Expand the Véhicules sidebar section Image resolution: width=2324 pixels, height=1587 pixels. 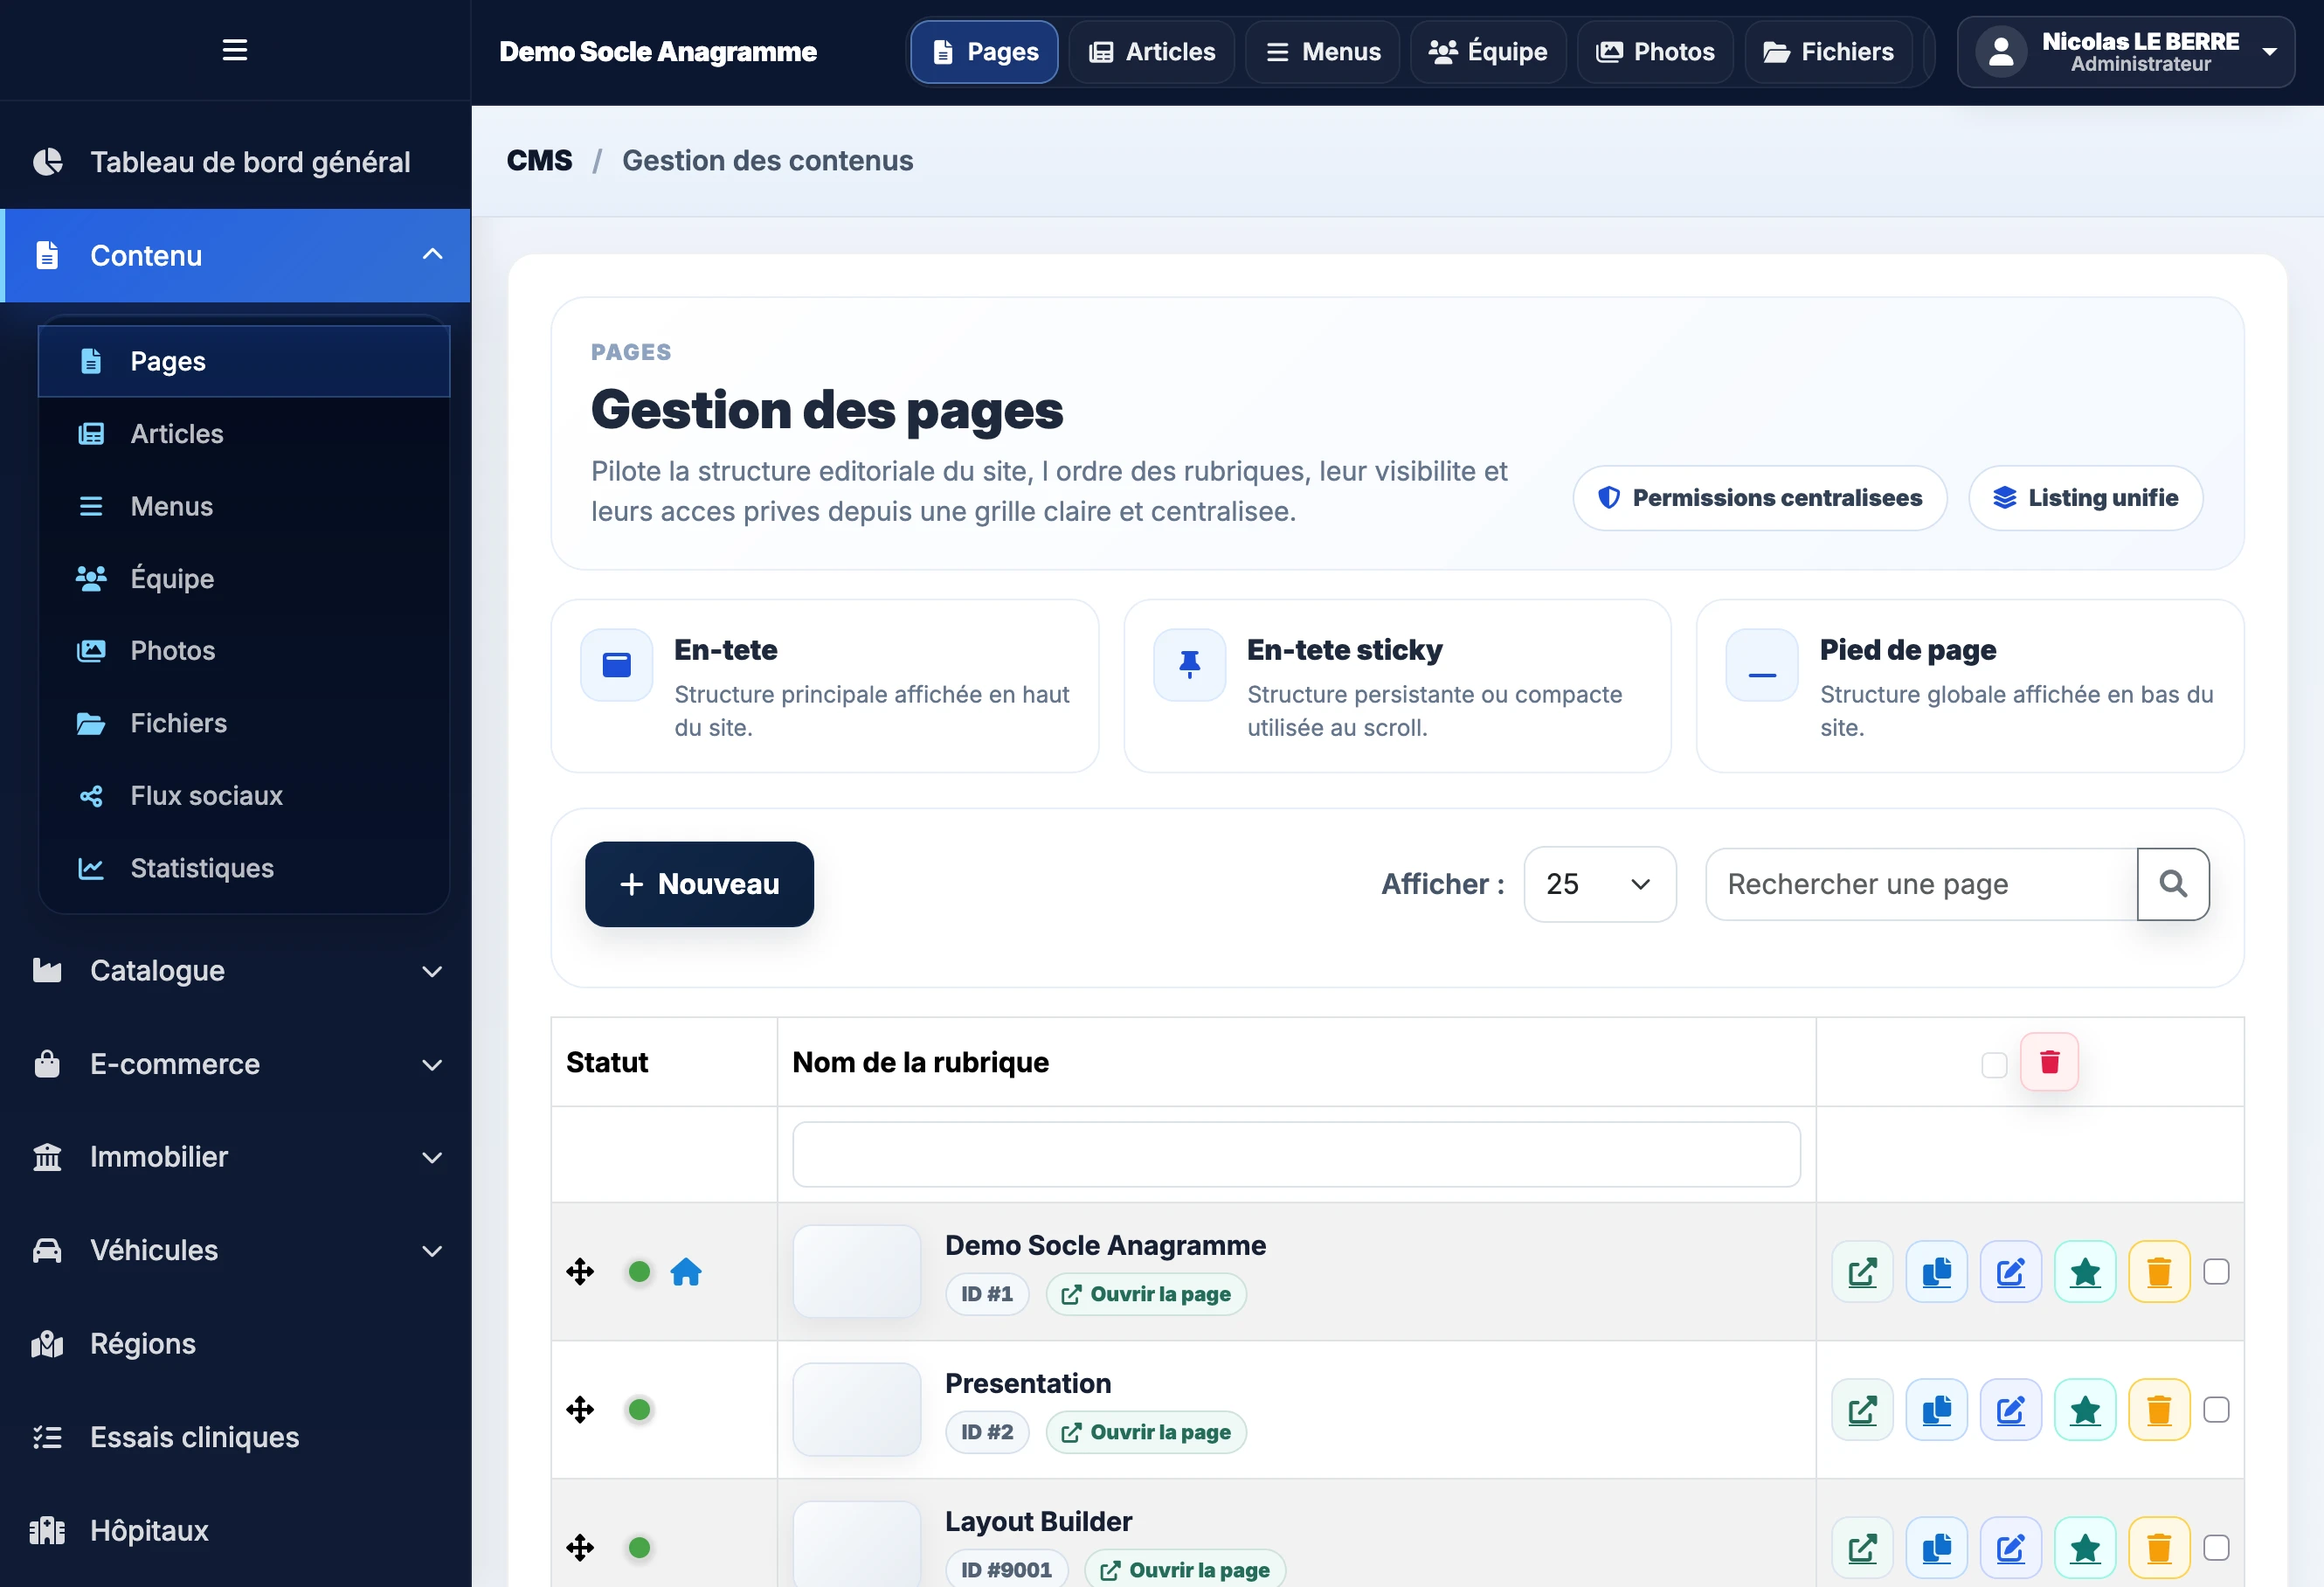(236, 1250)
